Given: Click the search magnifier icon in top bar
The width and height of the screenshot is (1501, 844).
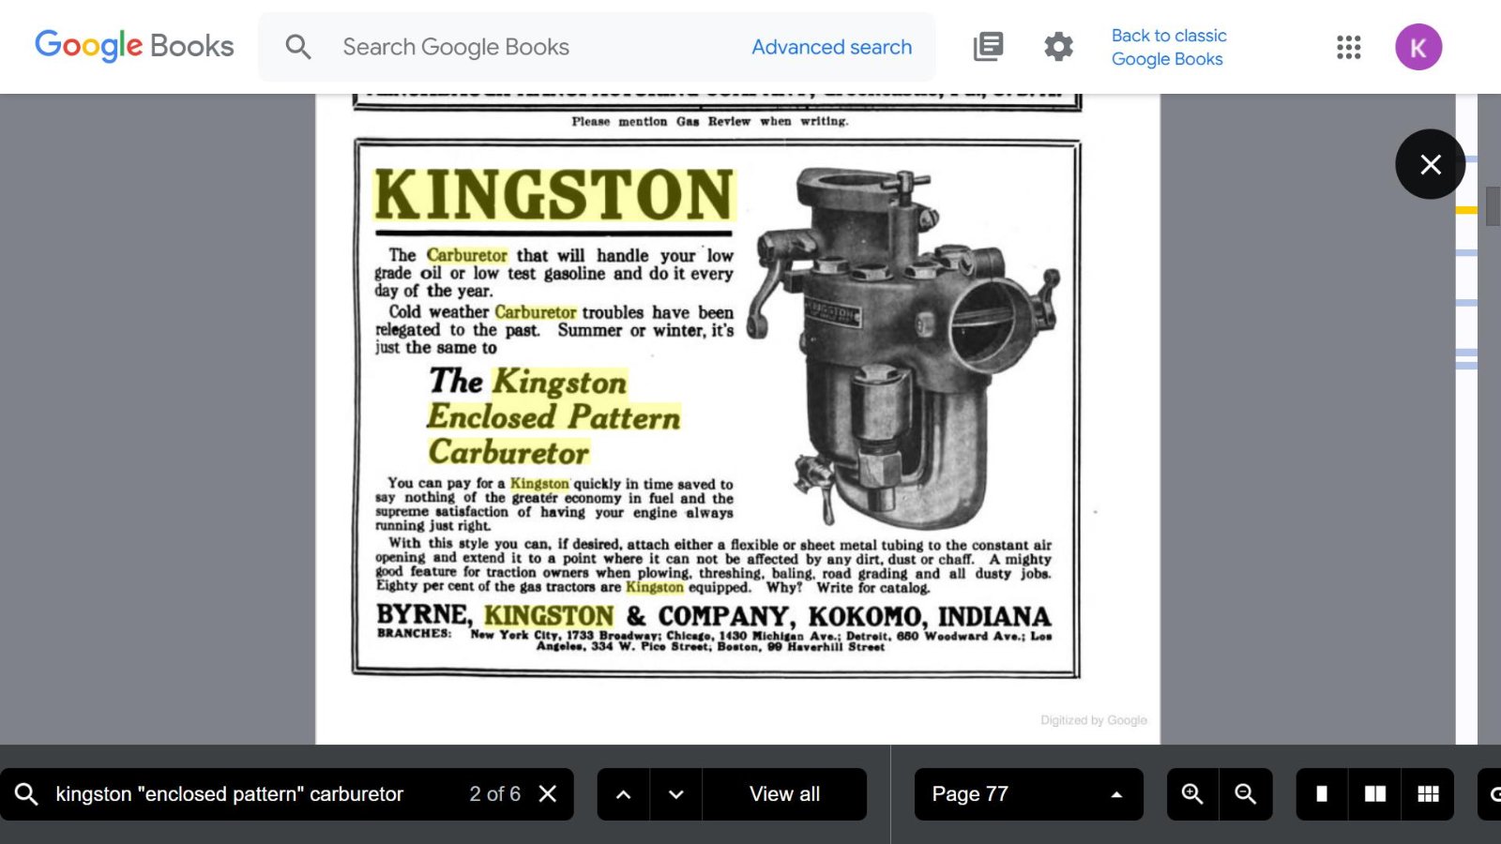Looking at the screenshot, I should (298, 47).
